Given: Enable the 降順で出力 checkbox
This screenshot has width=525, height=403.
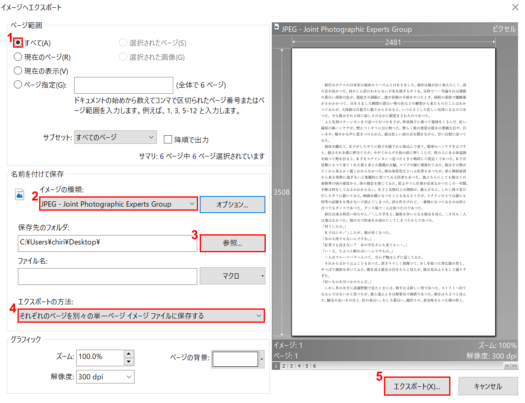Looking at the screenshot, I should [168, 139].
